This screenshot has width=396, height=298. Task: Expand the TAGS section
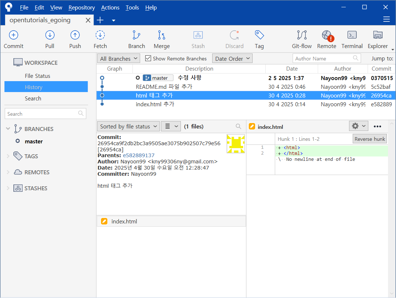[x=8, y=156]
